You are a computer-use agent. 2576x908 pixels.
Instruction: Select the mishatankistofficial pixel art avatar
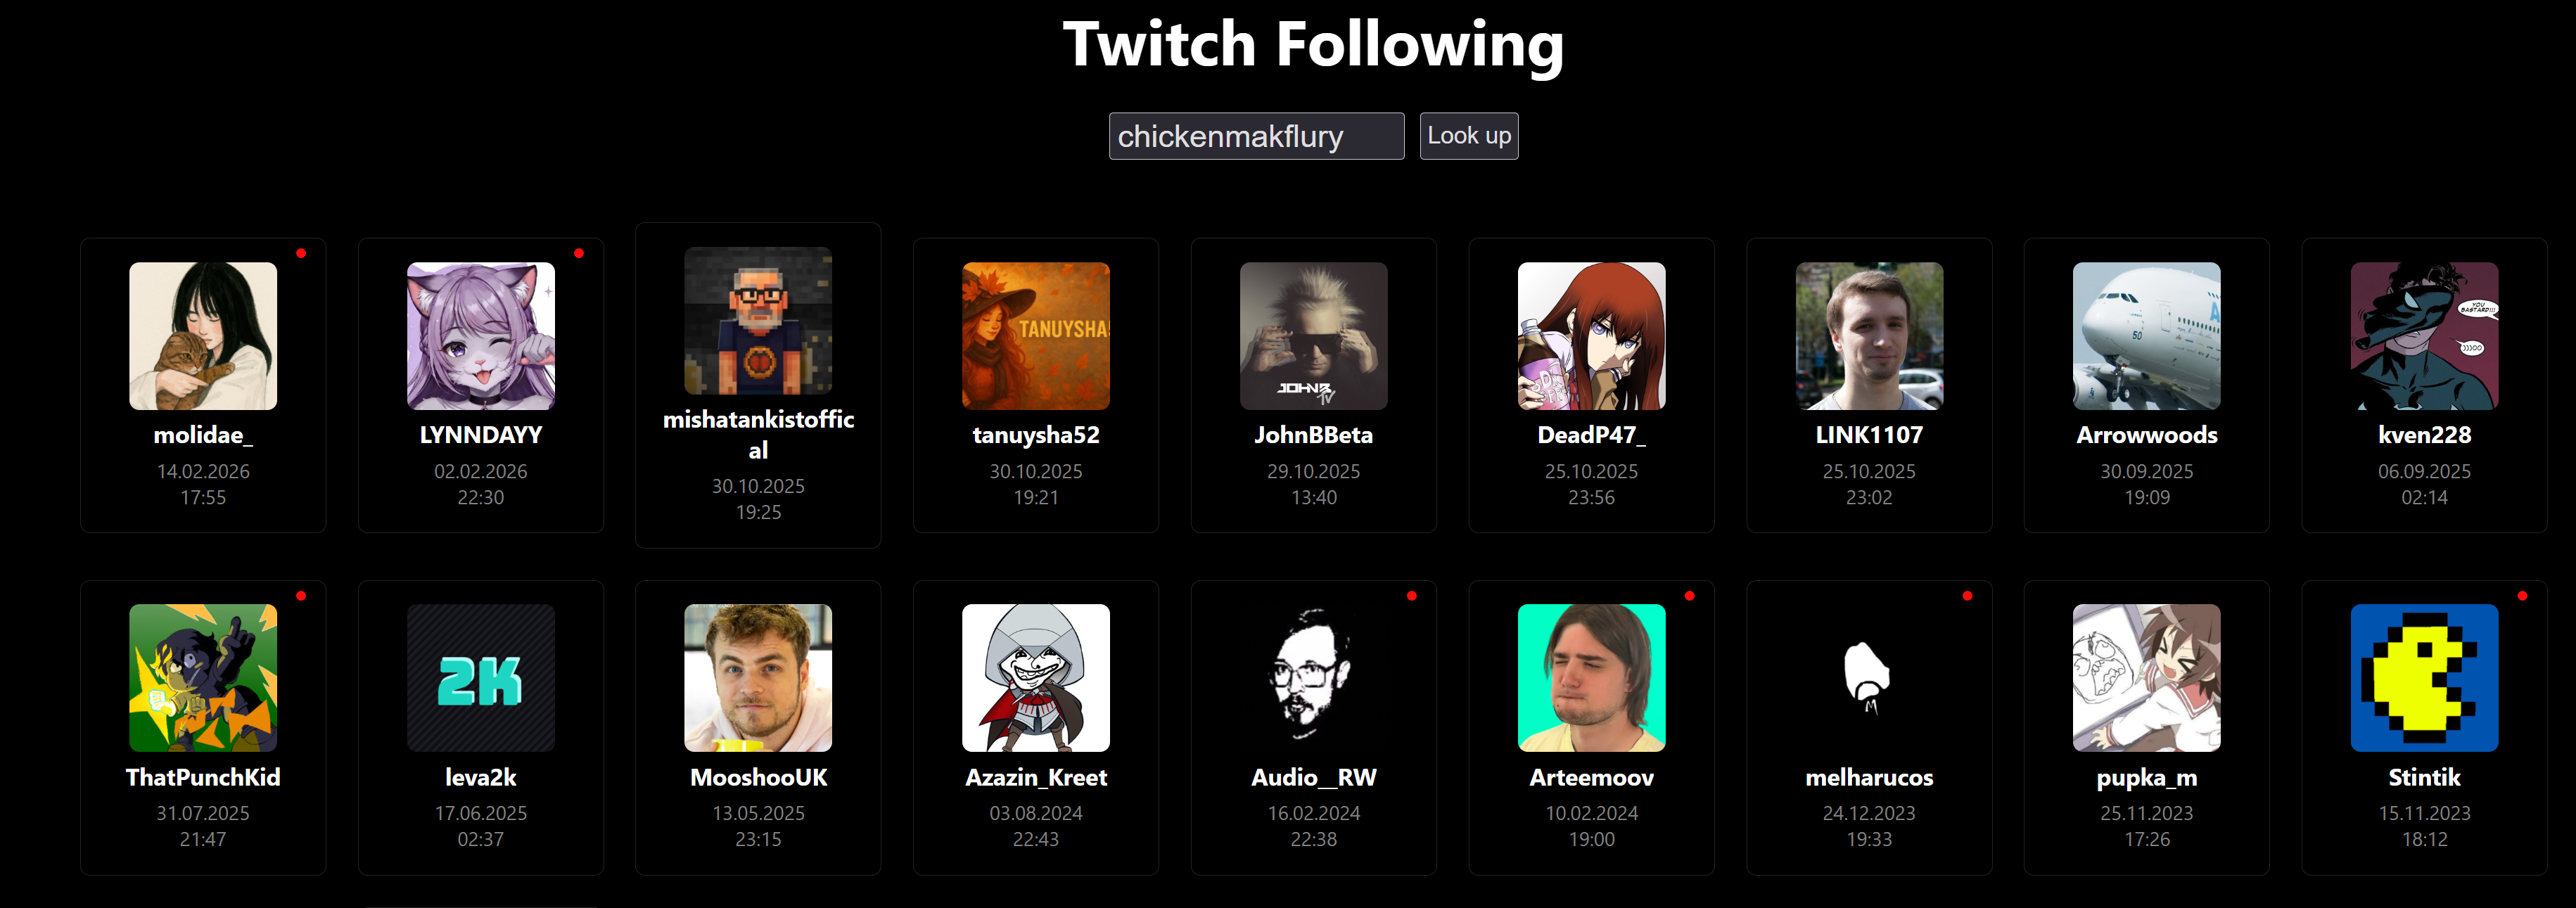758,321
